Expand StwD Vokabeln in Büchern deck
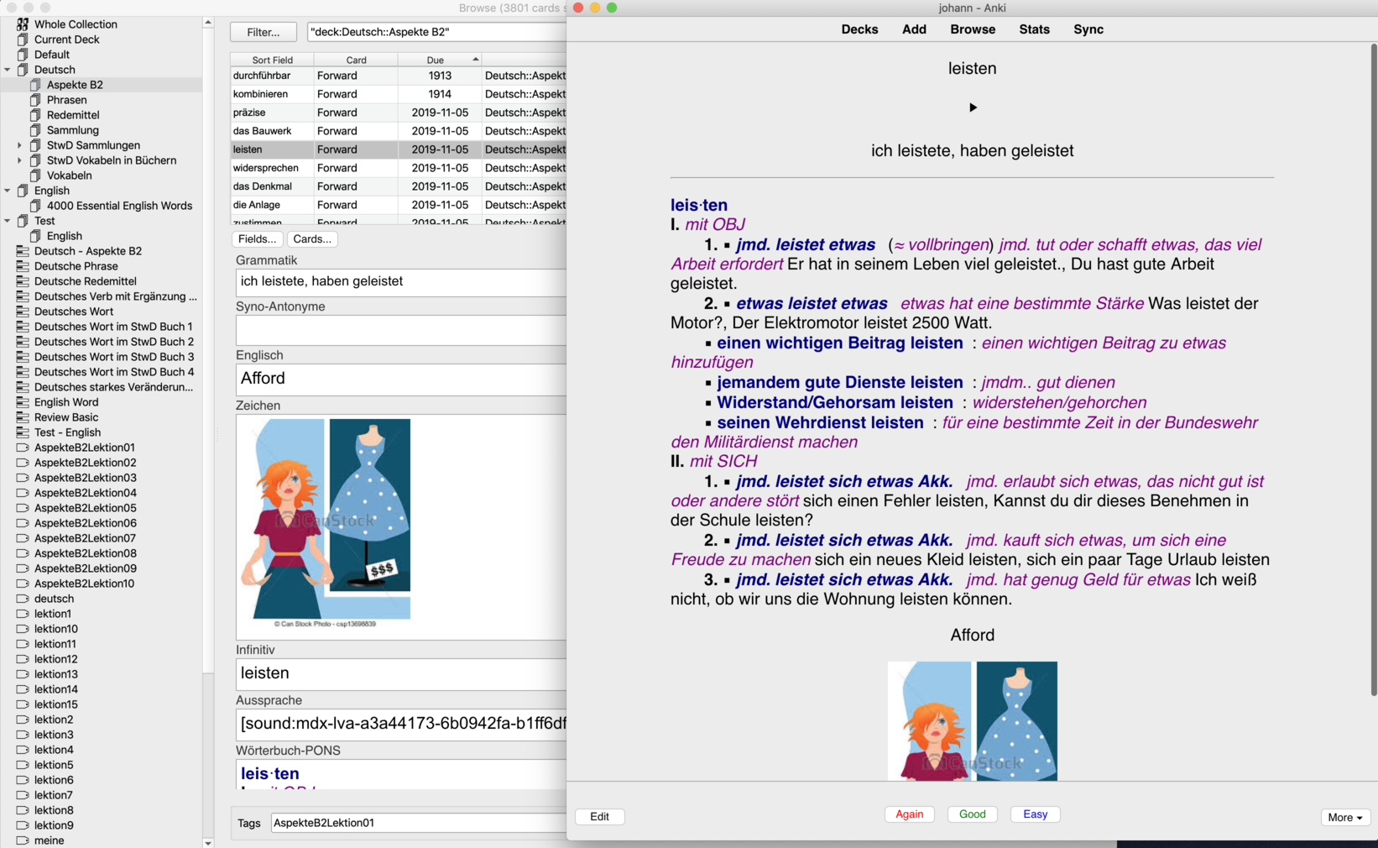1378x848 pixels. (x=20, y=160)
